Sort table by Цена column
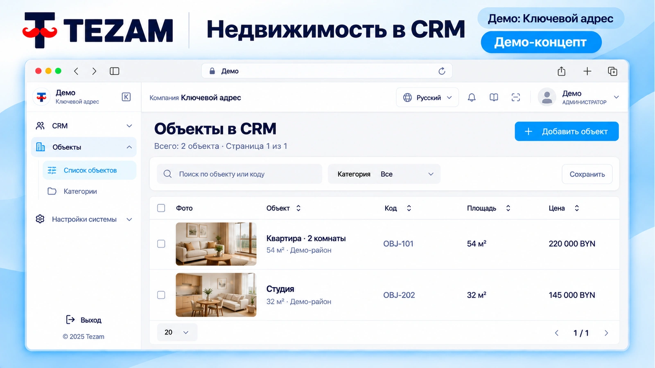The width and height of the screenshot is (655, 368). pyautogui.click(x=564, y=208)
